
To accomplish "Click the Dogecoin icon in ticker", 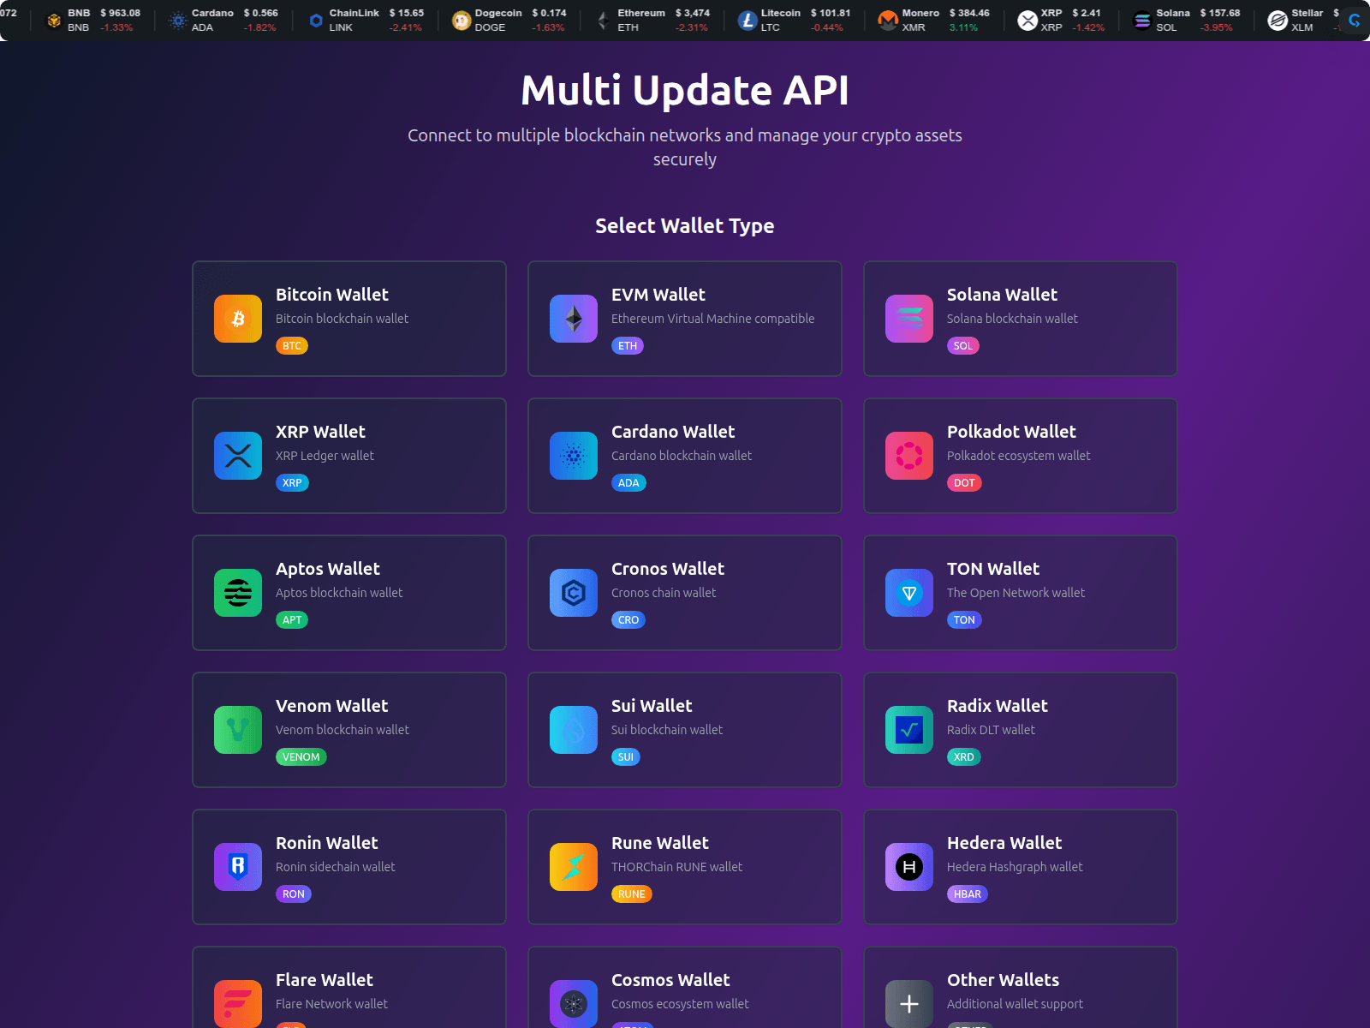I will tap(462, 21).
